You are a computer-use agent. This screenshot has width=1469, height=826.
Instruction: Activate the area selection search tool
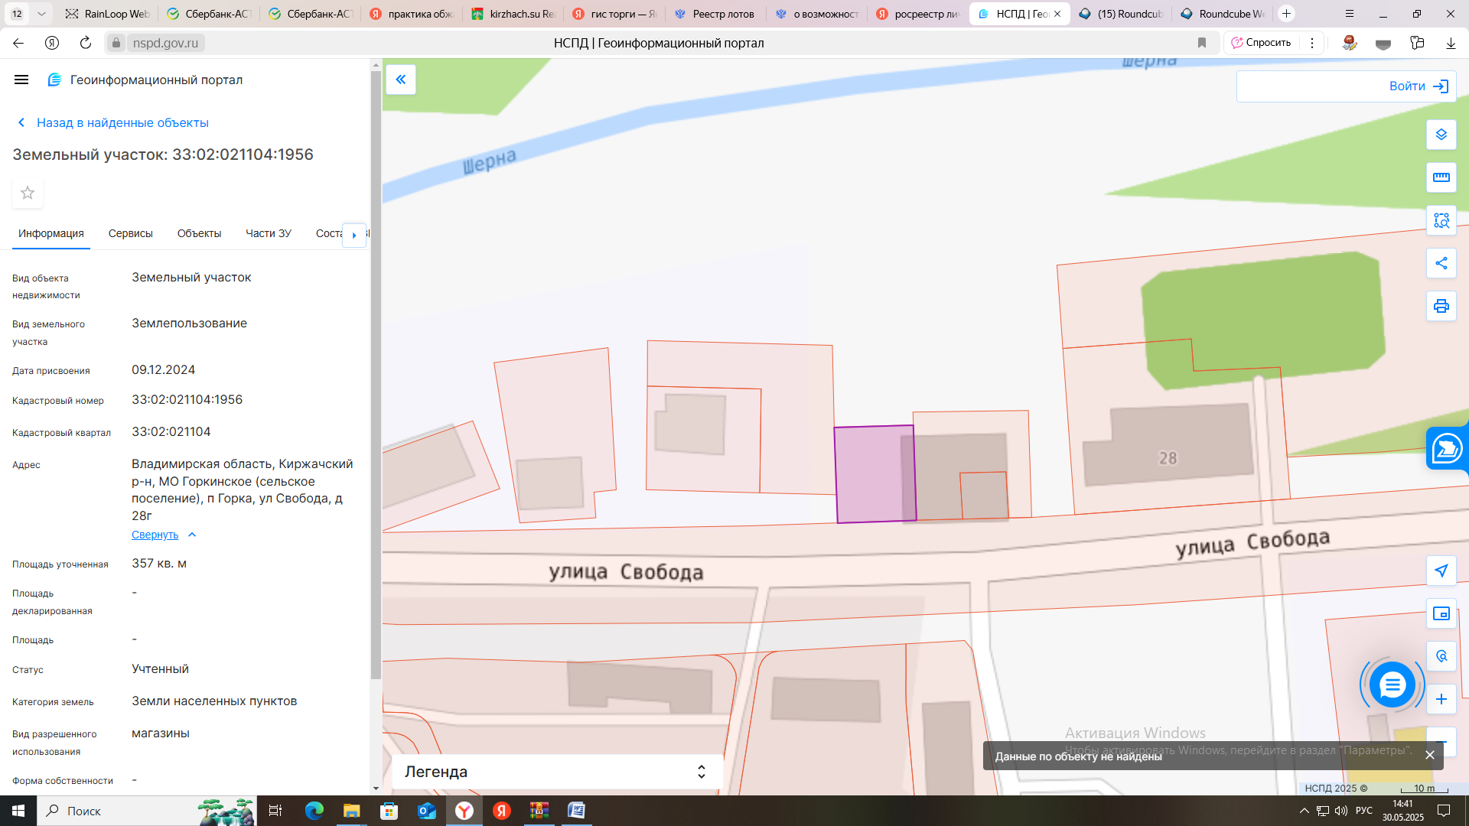[1441, 220]
